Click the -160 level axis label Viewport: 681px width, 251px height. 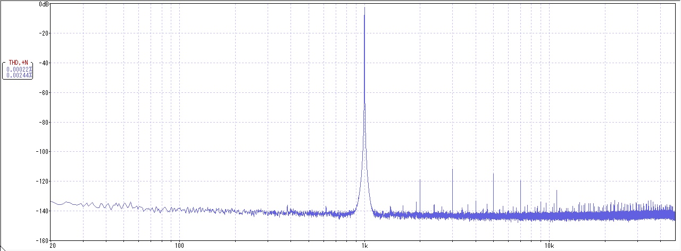tap(43, 240)
